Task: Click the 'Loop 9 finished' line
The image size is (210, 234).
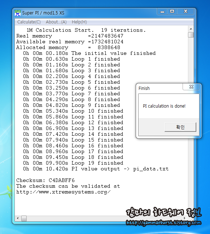Action: (x=71, y=105)
